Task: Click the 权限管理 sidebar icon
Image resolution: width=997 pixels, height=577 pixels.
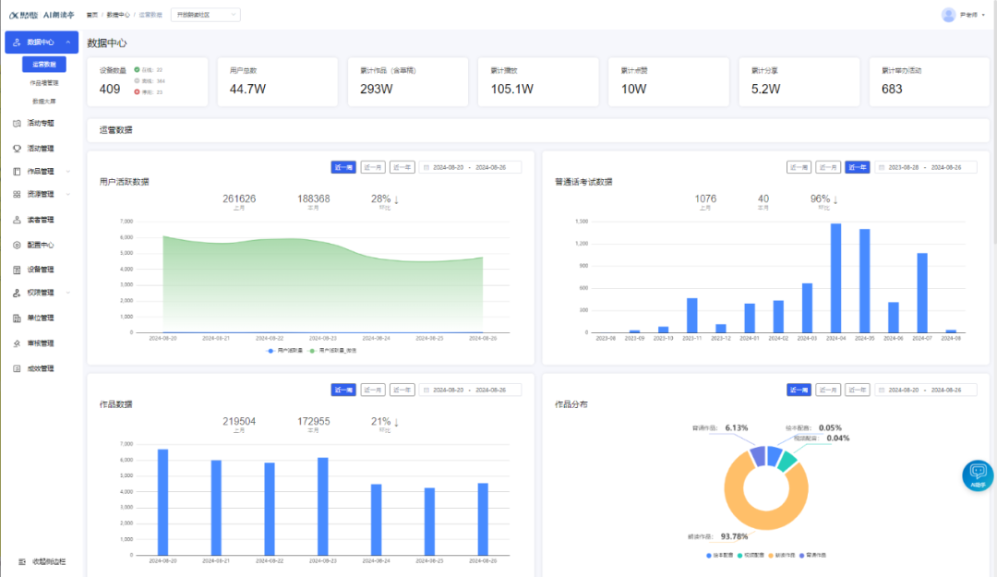Action: [17, 293]
